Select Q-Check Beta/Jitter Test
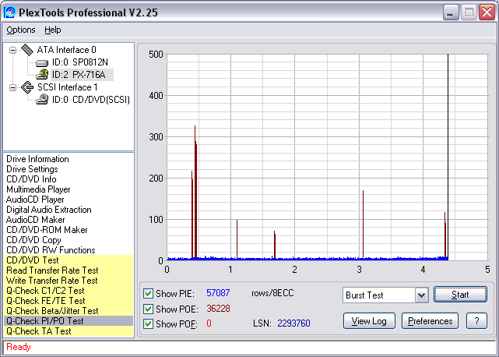Viewport: 499px width, 357px height. point(69,311)
